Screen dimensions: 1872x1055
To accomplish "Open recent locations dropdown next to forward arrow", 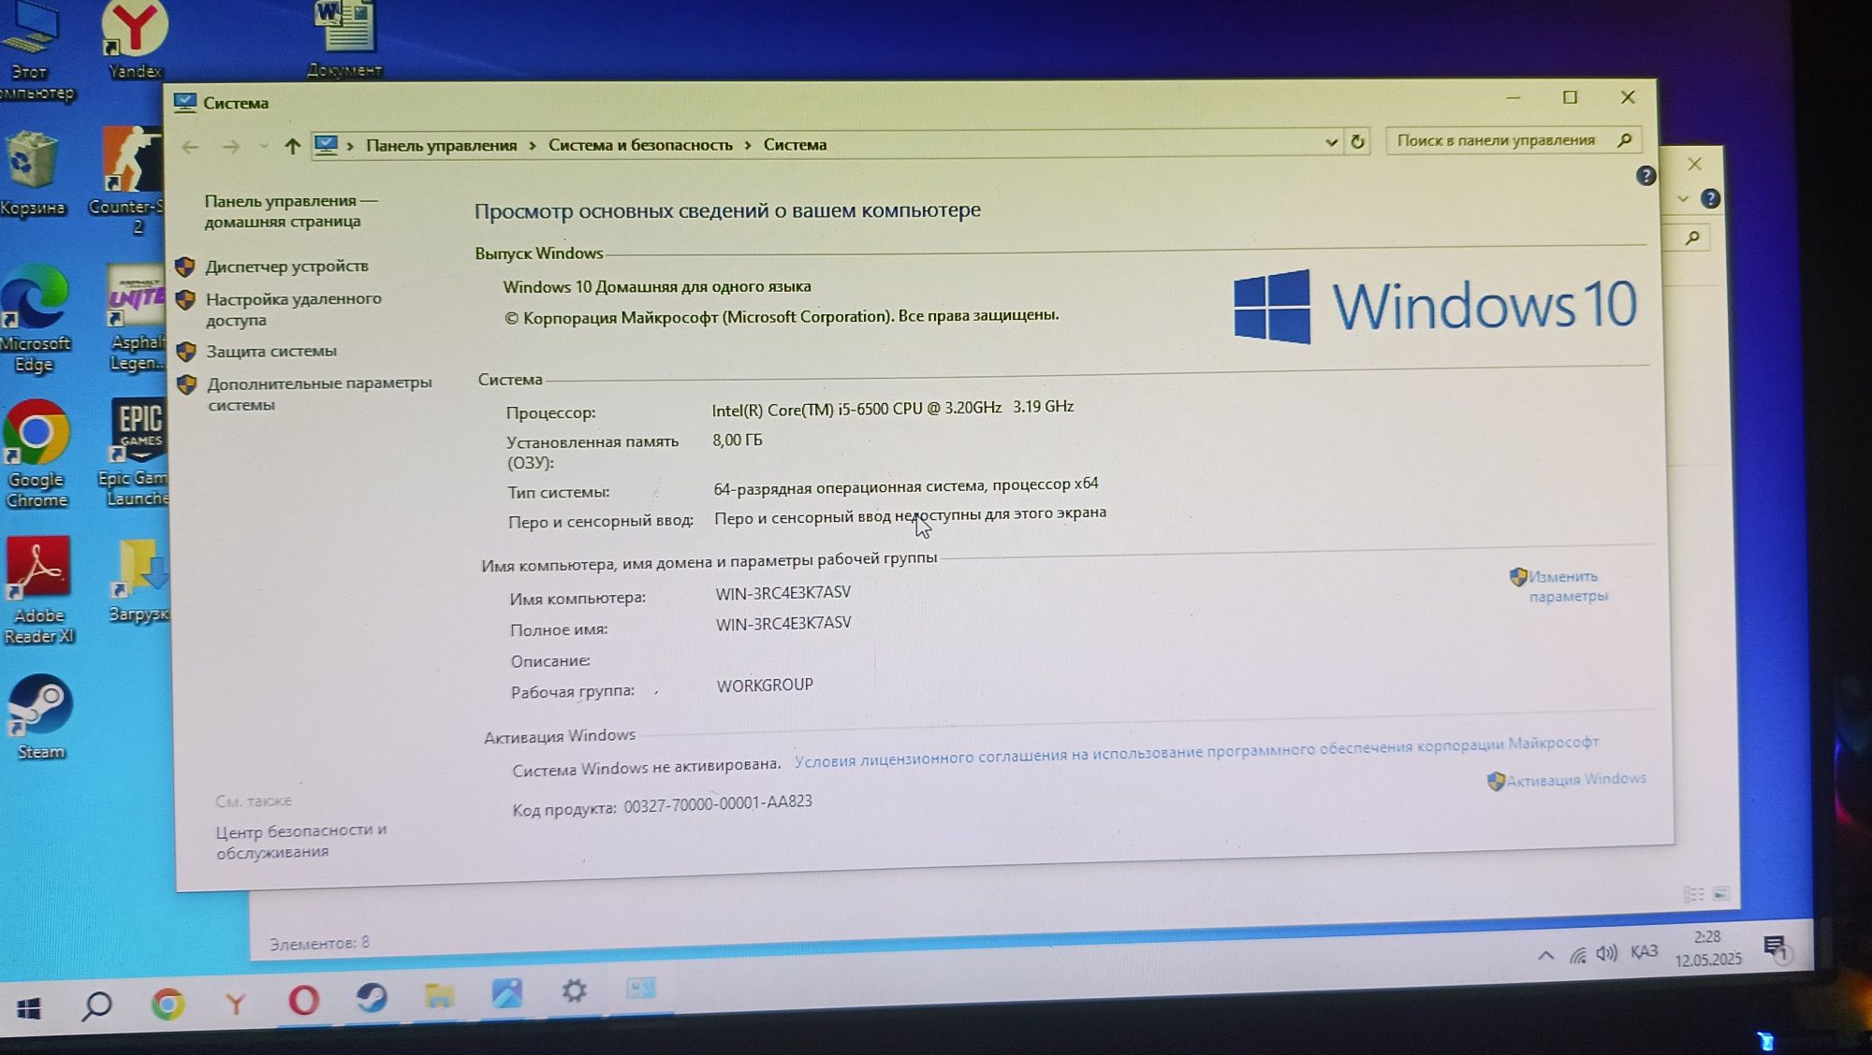I will [263, 146].
